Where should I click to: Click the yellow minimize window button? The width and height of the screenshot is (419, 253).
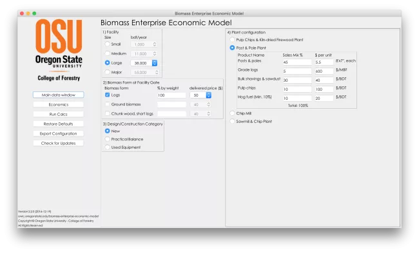tap(28, 14)
